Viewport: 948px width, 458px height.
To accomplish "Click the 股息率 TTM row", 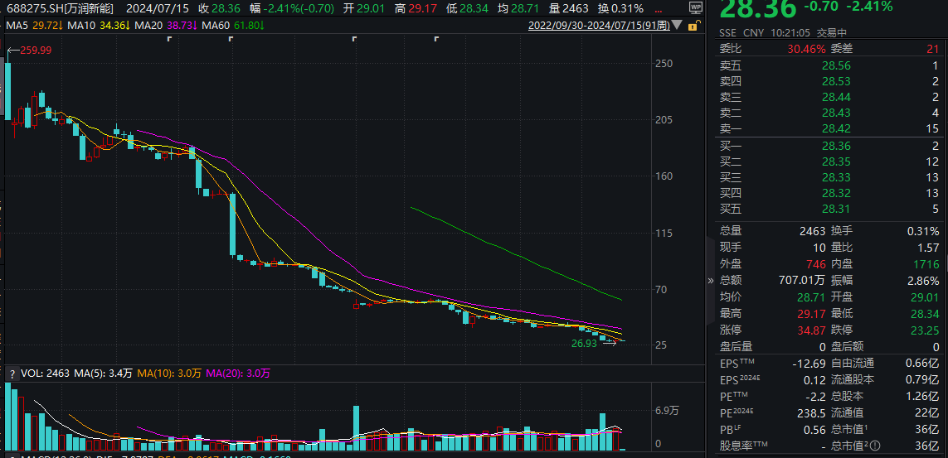I will click(x=773, y=447).
